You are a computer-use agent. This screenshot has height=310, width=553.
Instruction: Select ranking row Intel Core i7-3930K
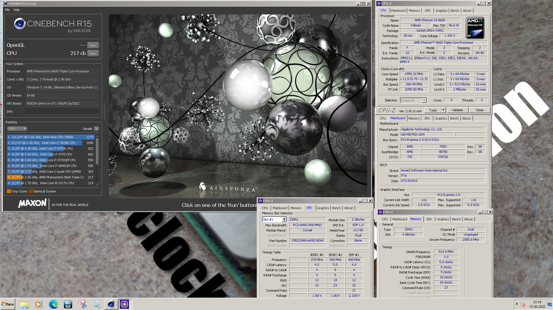click(51, 143)
